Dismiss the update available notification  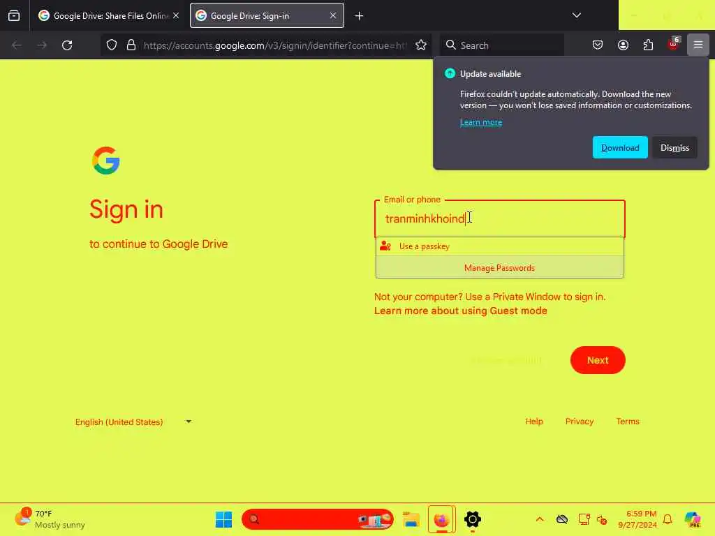[675, 148]
